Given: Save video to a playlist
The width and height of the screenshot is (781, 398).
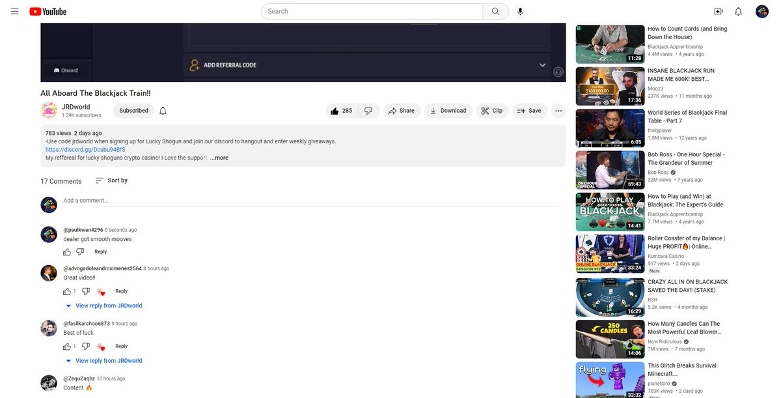Looking at the screenshot, I should 529,111.
